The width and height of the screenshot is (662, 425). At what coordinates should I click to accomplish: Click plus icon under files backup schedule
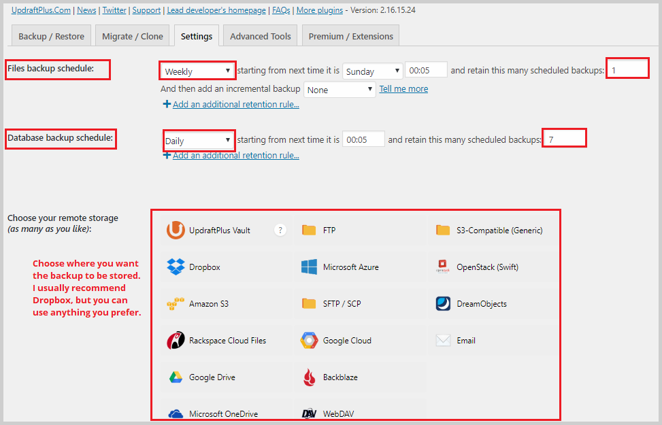coord(167,104)
